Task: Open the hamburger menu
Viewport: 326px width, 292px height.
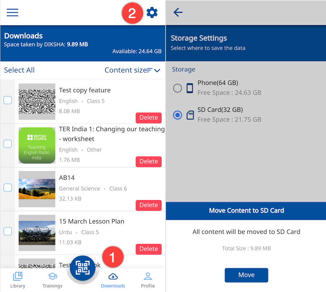Action: coord(12,12)
